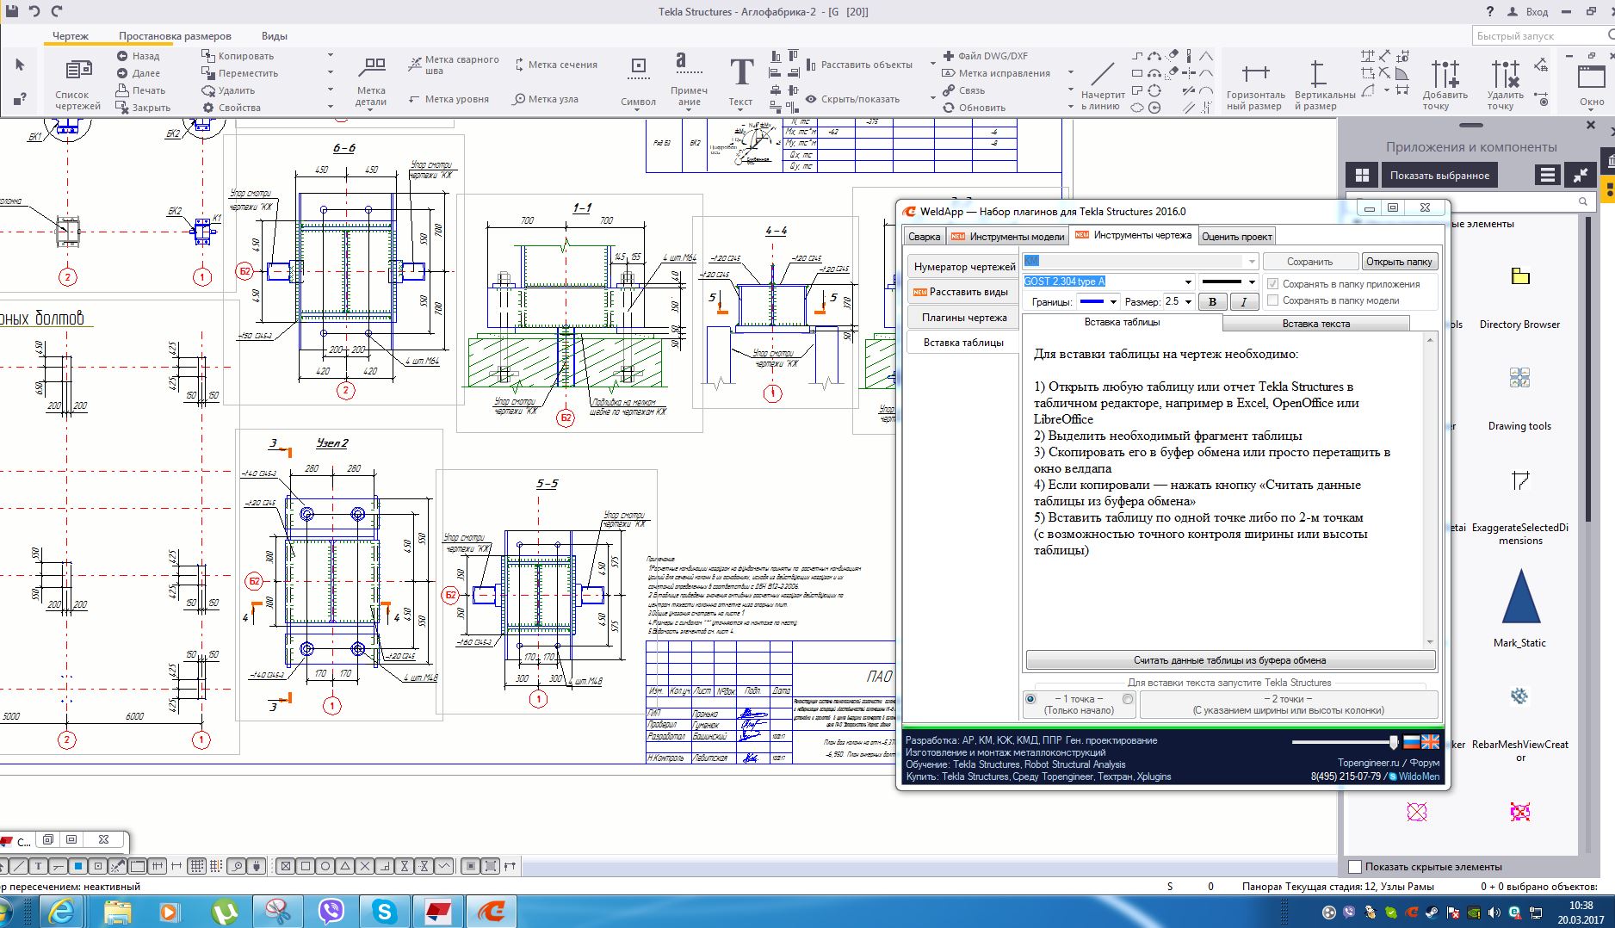
Task: Check Показать скрытые элементы box
Action: pos(1355,867)
